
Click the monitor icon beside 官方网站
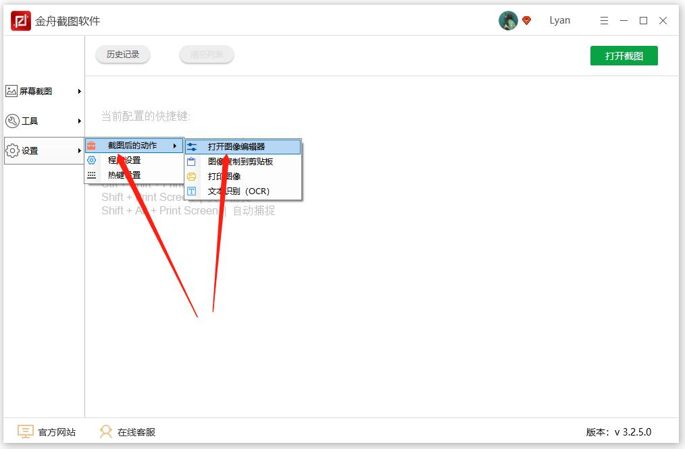pyautogui.click(x=26, y=431)
